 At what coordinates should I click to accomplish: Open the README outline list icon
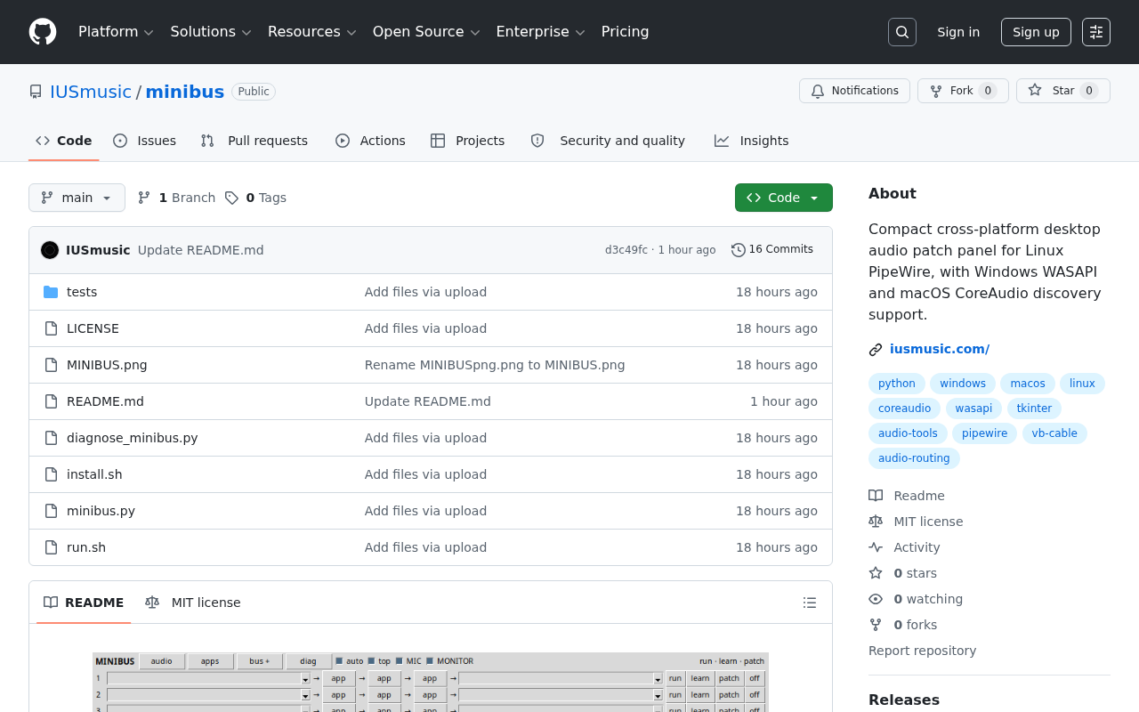point(810,603)
